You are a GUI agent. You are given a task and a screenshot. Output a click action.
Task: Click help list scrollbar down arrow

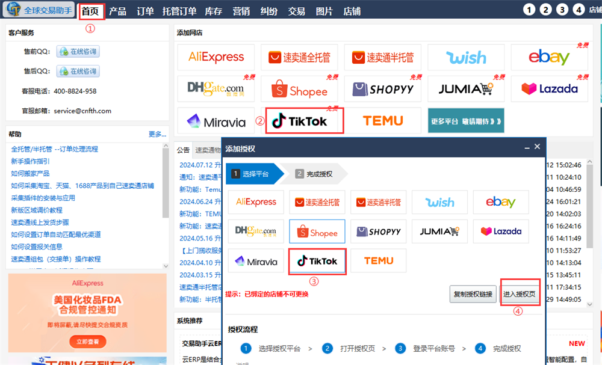click(x=166, y=266)
